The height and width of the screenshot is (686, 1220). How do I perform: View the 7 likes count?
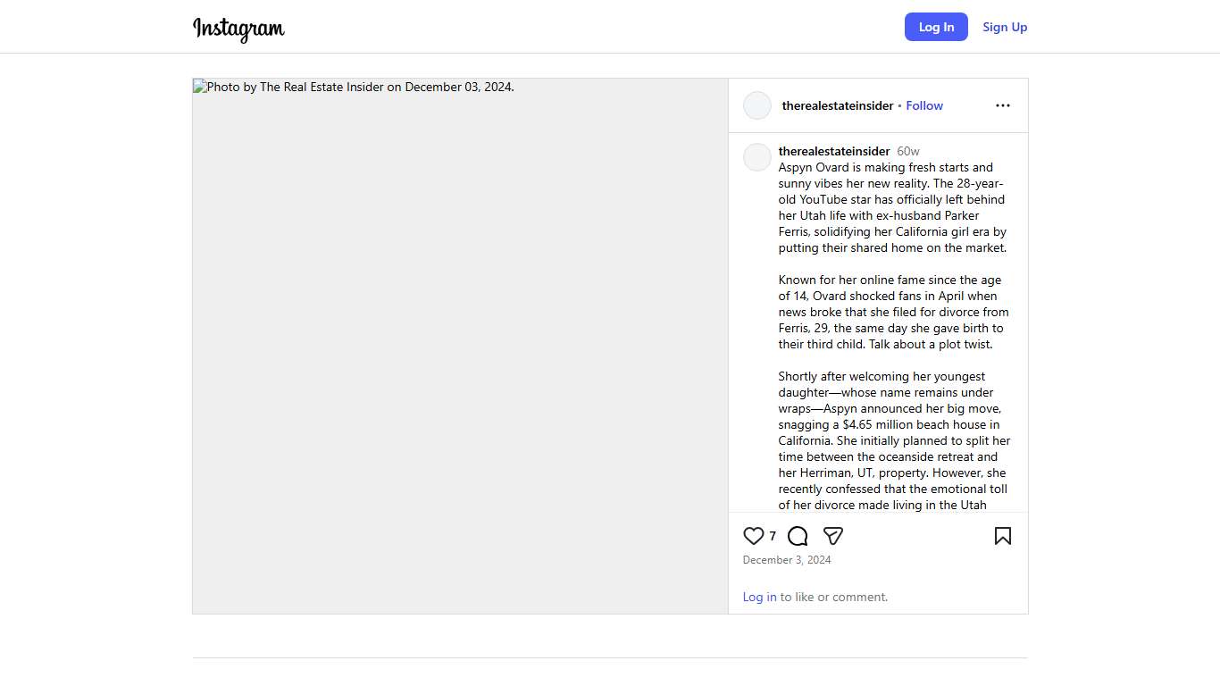773,536
